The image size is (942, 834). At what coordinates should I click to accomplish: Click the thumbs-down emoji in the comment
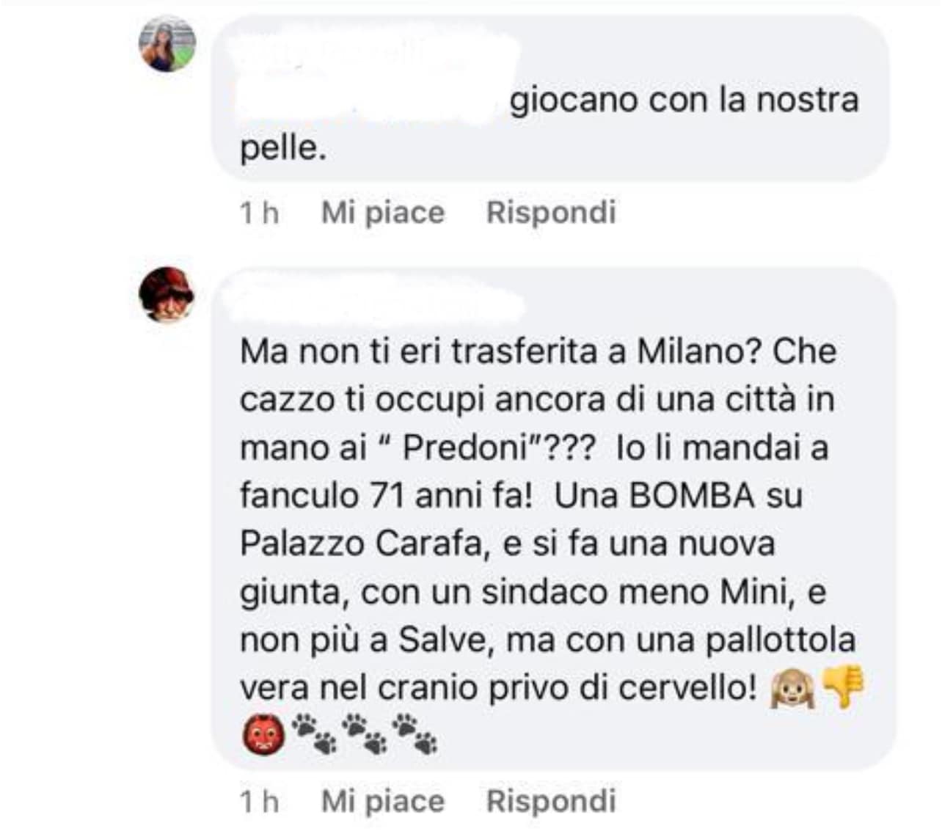pos(843,687)
